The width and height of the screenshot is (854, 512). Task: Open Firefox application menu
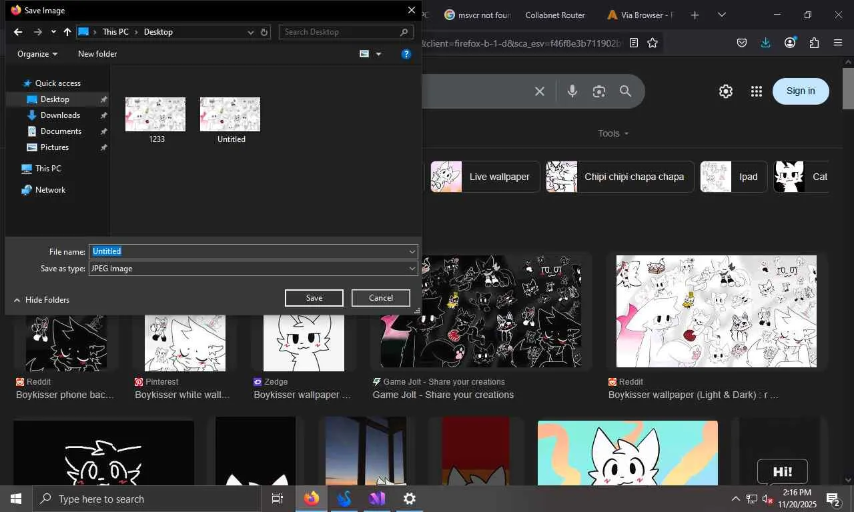pos(838,43)
